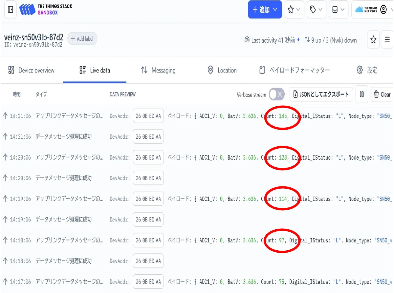Open bookmarks star dropdown in header

[294, 10]
